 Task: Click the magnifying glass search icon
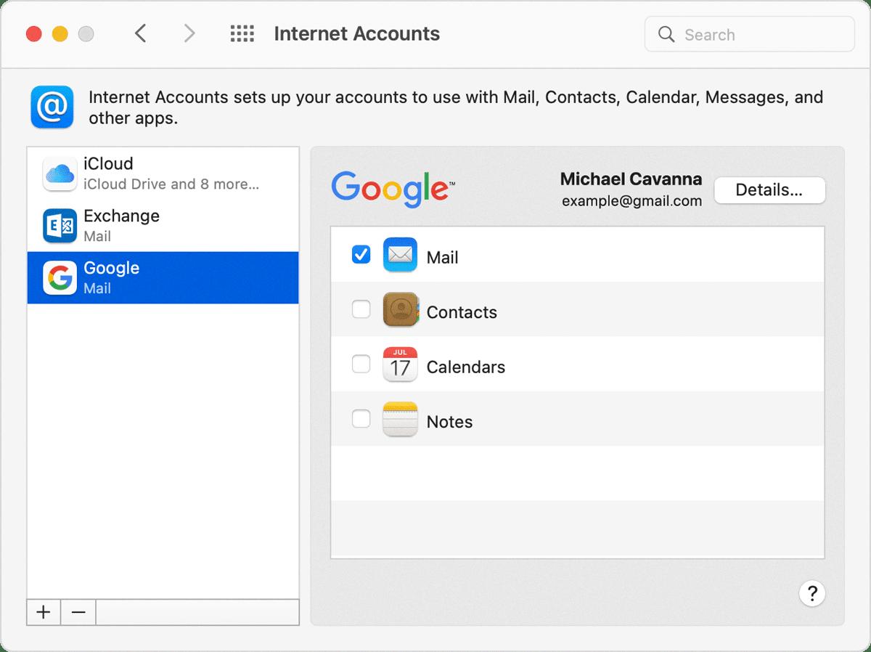click(x=666, y=34)
